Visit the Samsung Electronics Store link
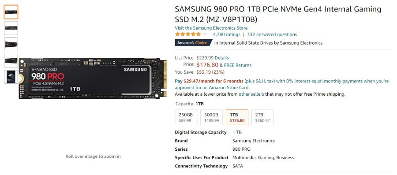Screen dimensions: 397x175 211,28
